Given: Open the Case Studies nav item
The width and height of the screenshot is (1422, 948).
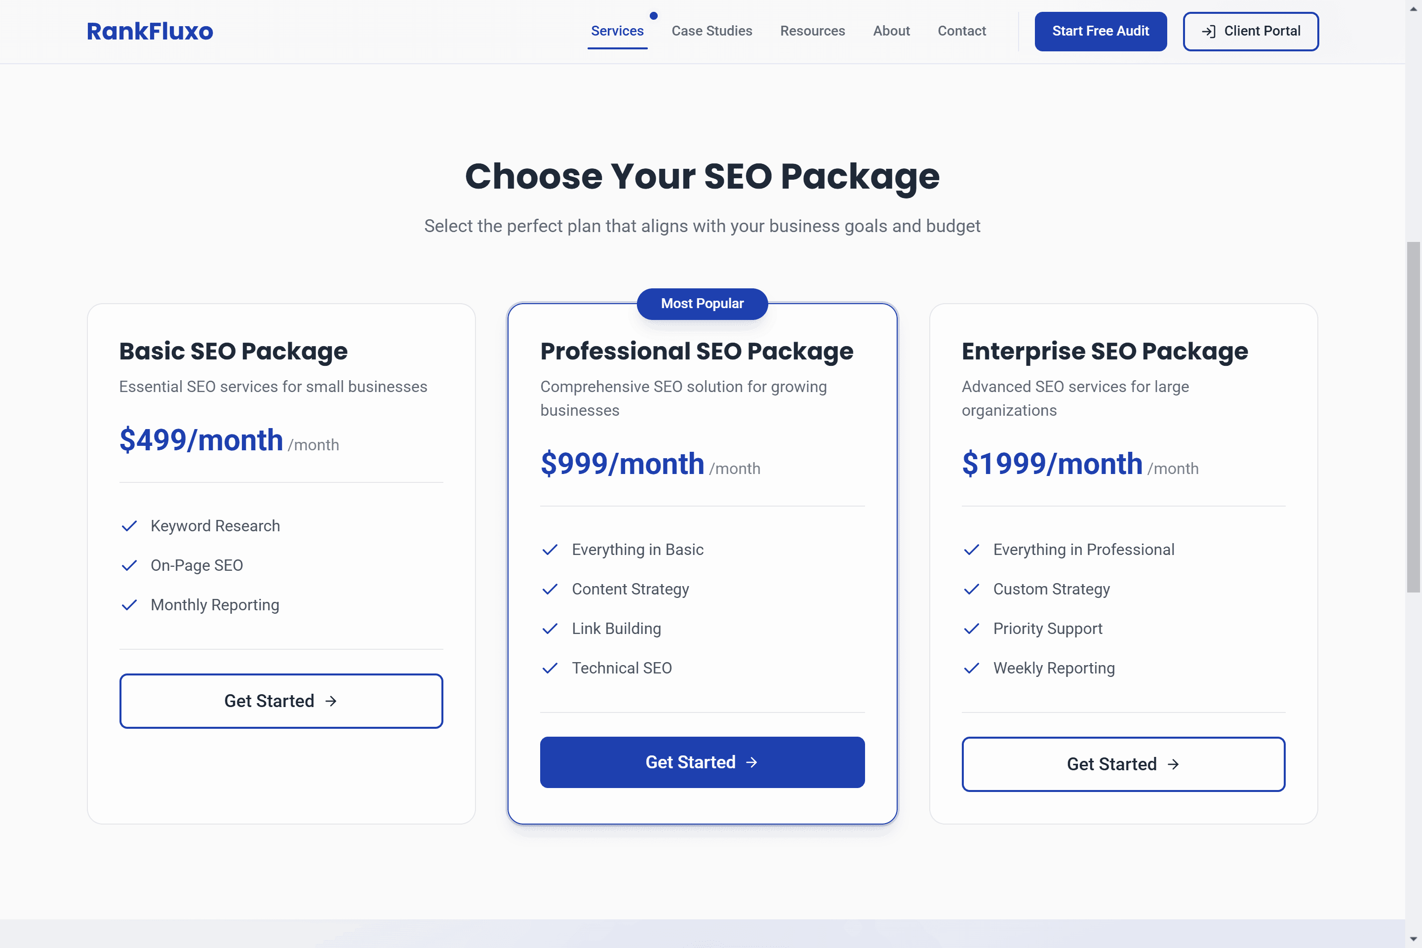Looking at the screenshot, I should 711,31.
